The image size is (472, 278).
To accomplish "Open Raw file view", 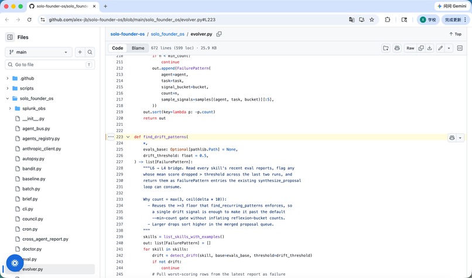I will click(x=411, y=48).
